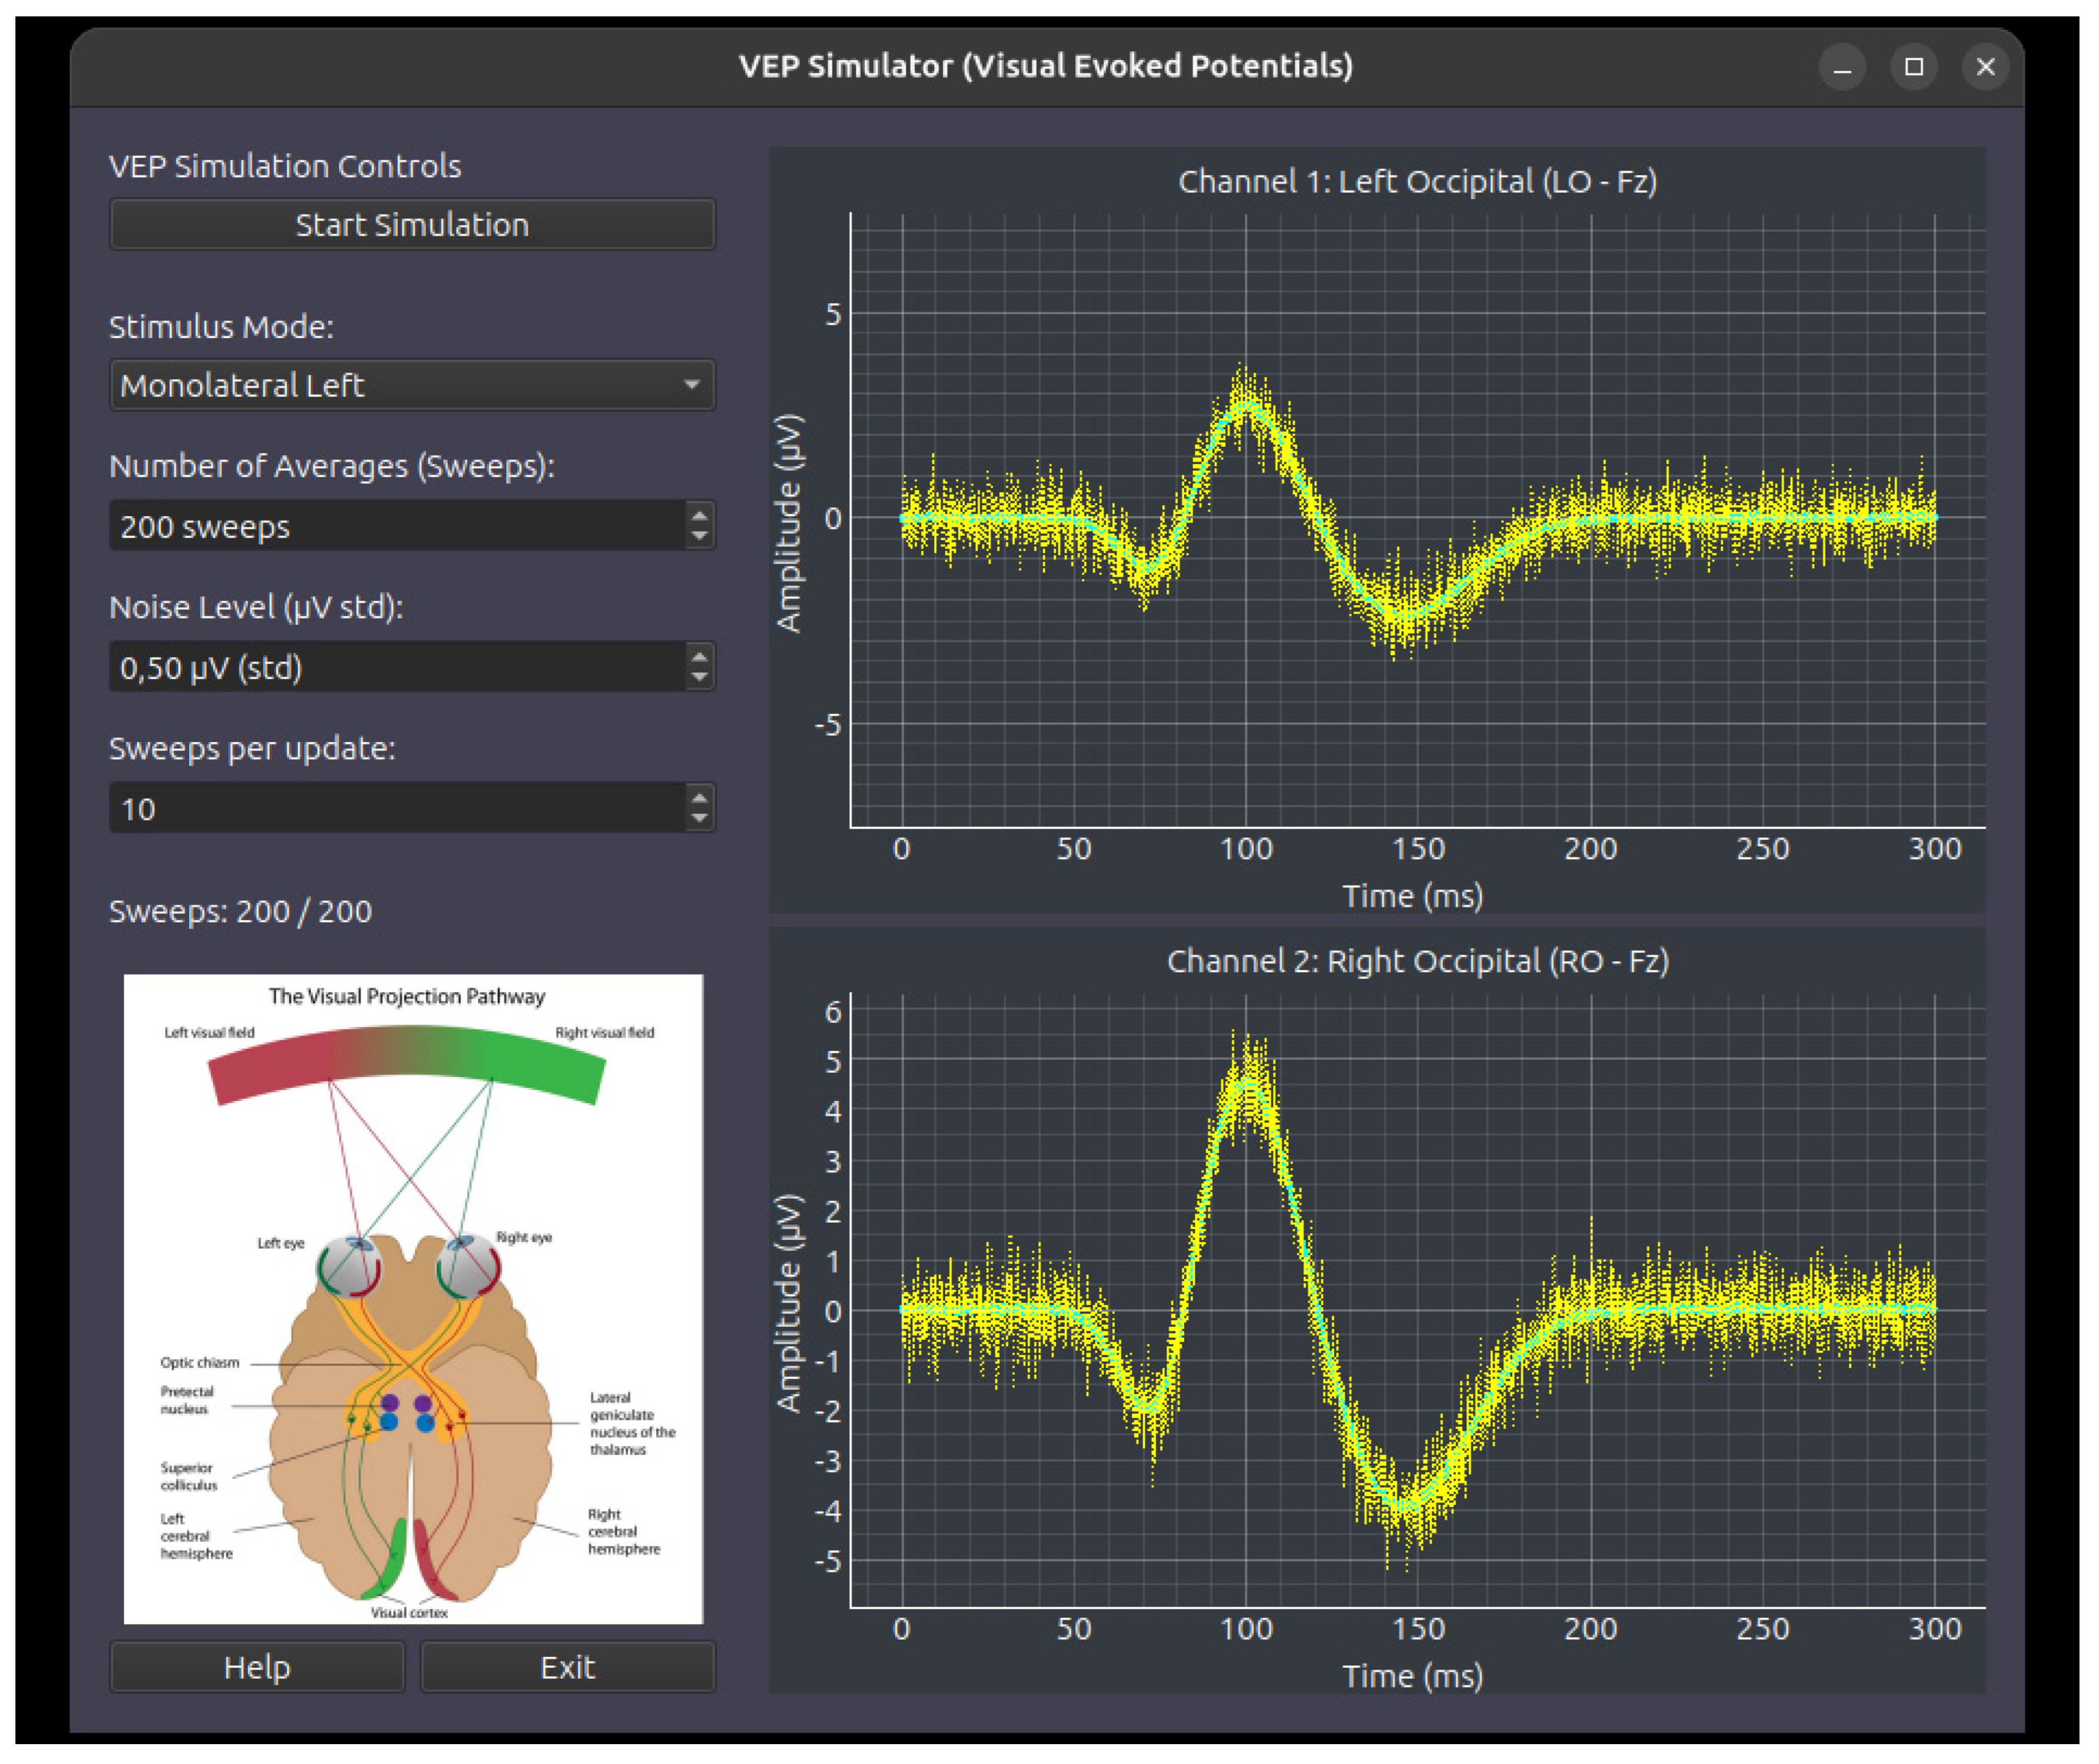The width and height of the screenshot is (2099, 1764).
Task: Click the 200 sweeps input field
Action: (398, 526)
